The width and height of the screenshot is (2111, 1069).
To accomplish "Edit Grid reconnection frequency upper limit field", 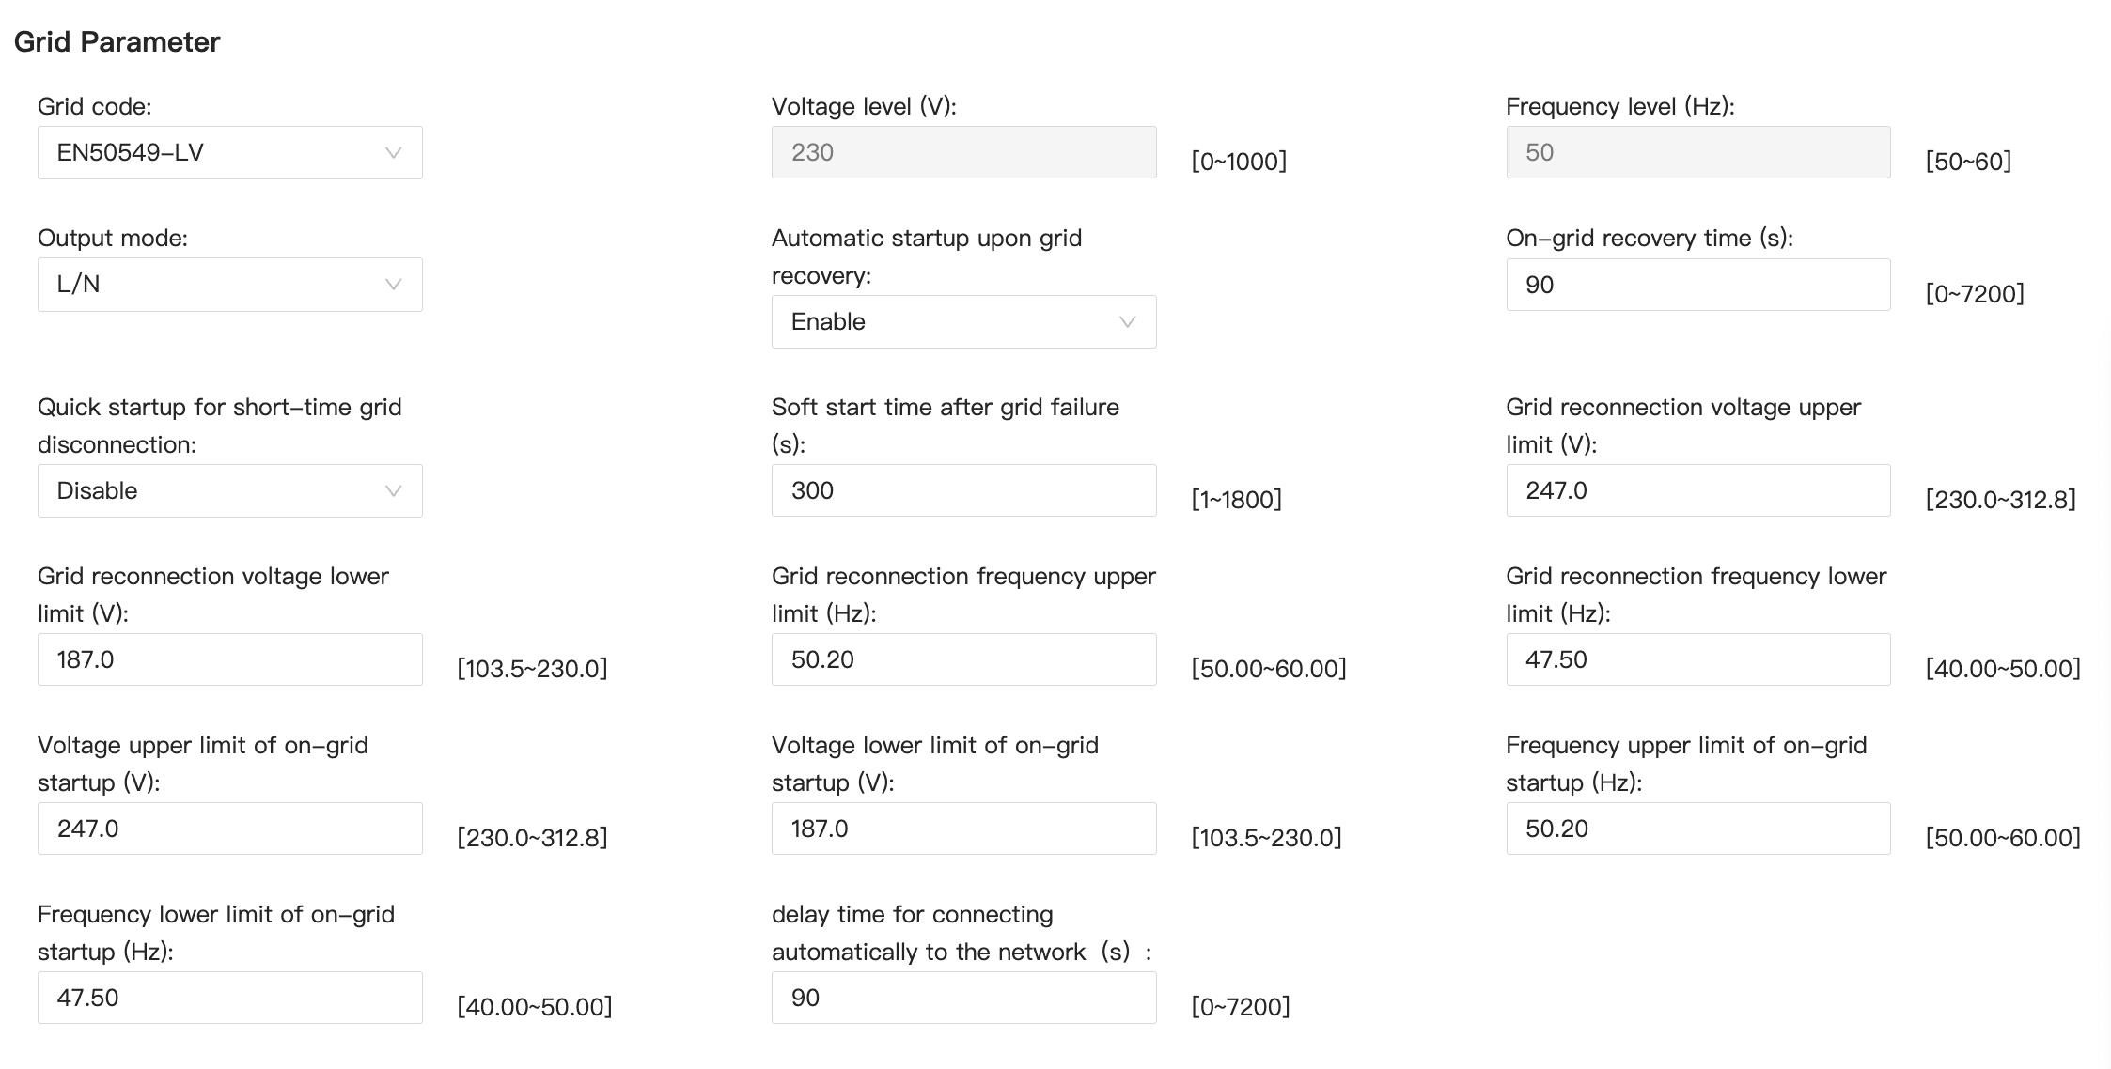I will click(x=963, y=659).
